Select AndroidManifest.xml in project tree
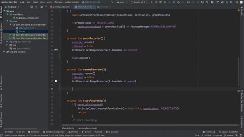 coord(26,18)
